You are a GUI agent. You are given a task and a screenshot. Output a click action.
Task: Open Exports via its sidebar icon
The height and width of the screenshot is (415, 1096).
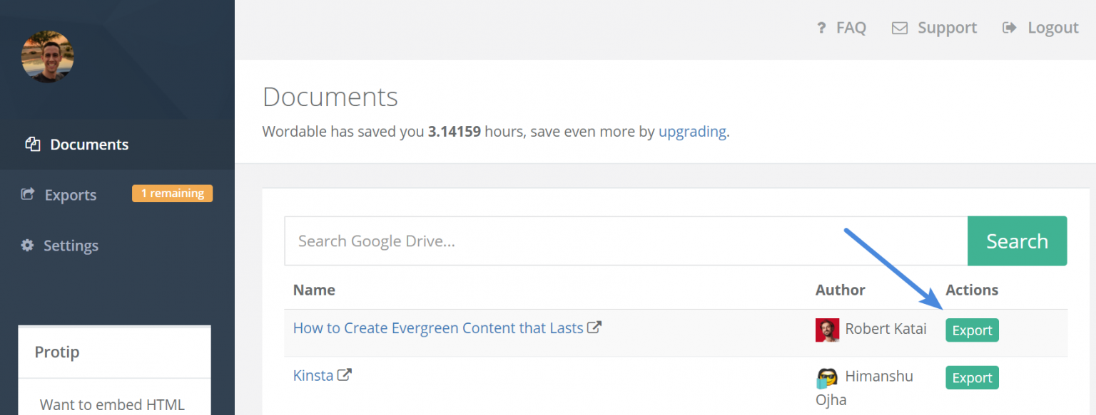[29, 194]
